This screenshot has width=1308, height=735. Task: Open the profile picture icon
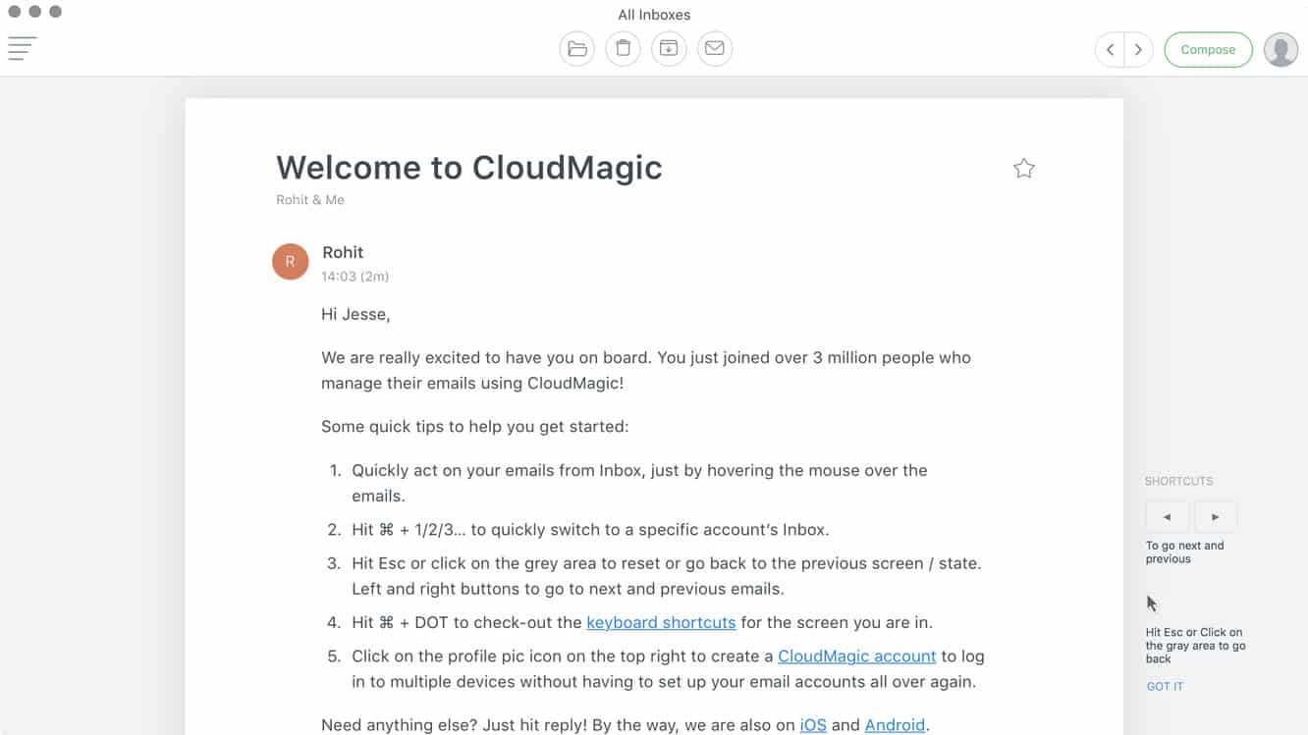point(1281,49)
